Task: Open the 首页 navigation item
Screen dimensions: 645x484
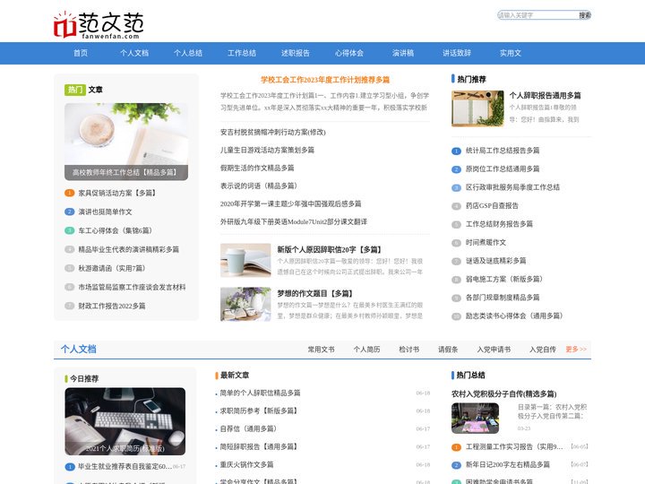Action: [81, 53]
